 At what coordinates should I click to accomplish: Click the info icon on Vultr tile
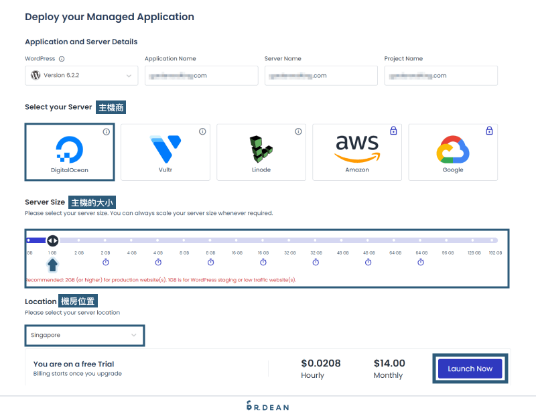click(202, 132)
